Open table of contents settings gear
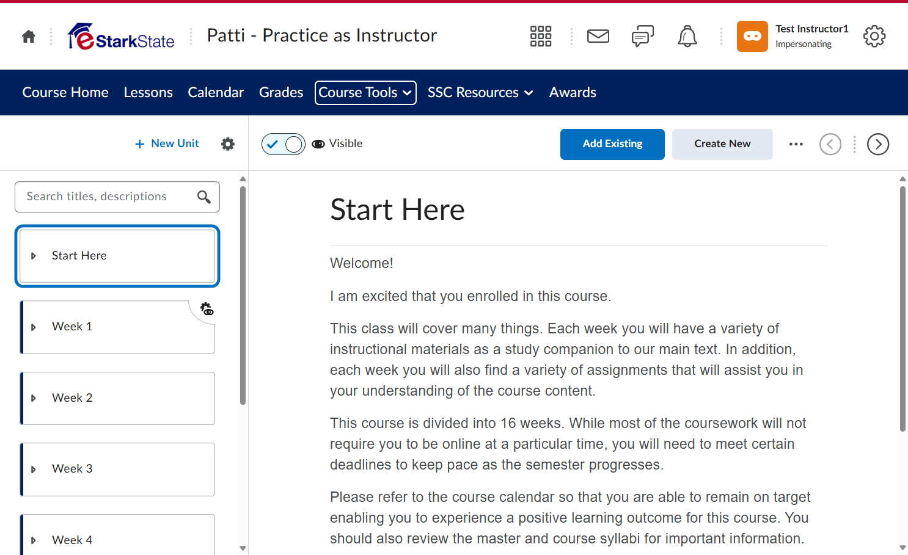Screen dimensions: 908x555 (x=228, y=144)
